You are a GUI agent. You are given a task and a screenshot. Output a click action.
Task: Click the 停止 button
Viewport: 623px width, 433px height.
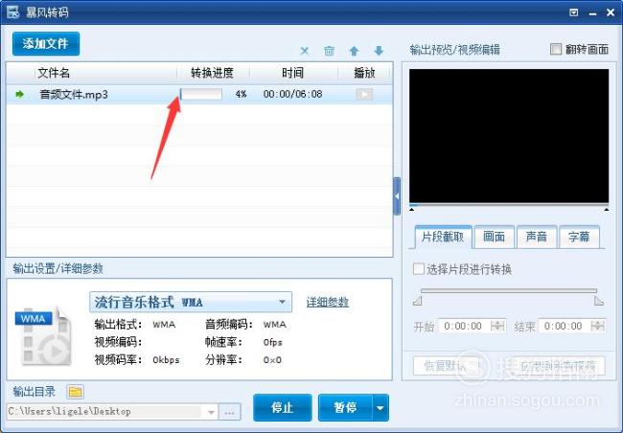(x=283, y=407)
